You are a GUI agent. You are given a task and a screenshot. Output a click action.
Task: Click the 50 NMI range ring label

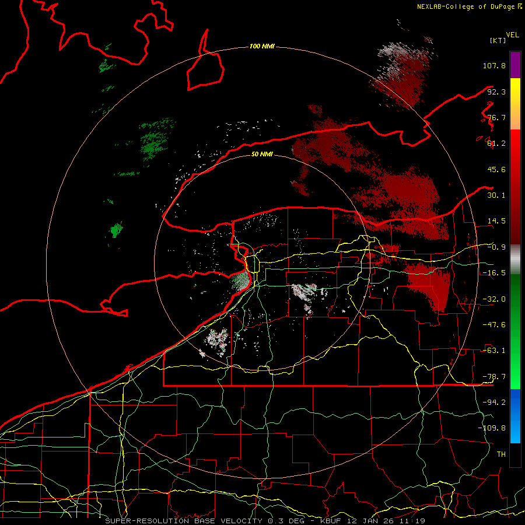[x=262, y=154]
